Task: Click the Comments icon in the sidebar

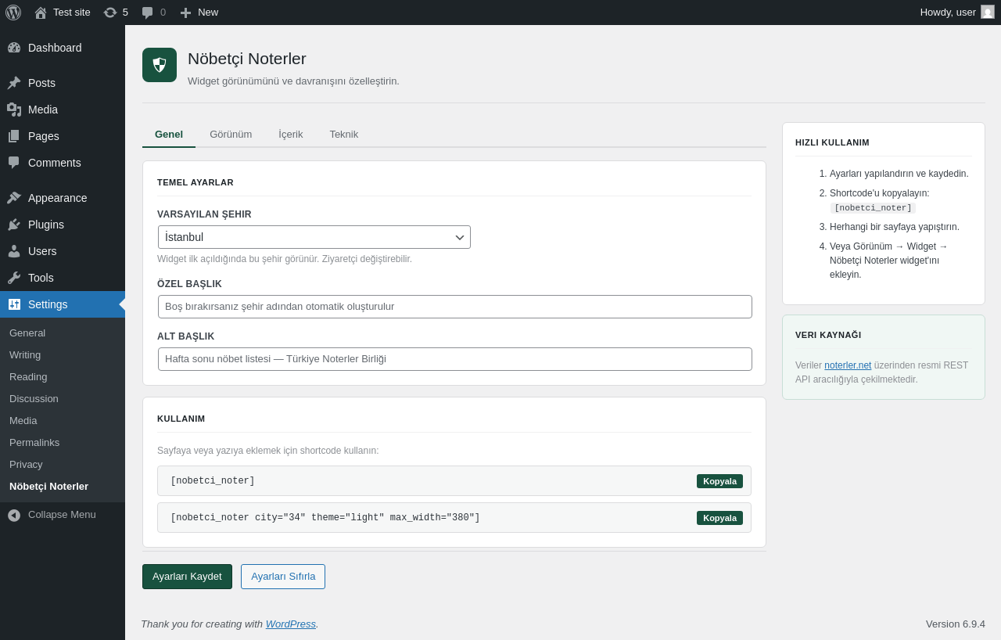Action: (x=14, y=163)
